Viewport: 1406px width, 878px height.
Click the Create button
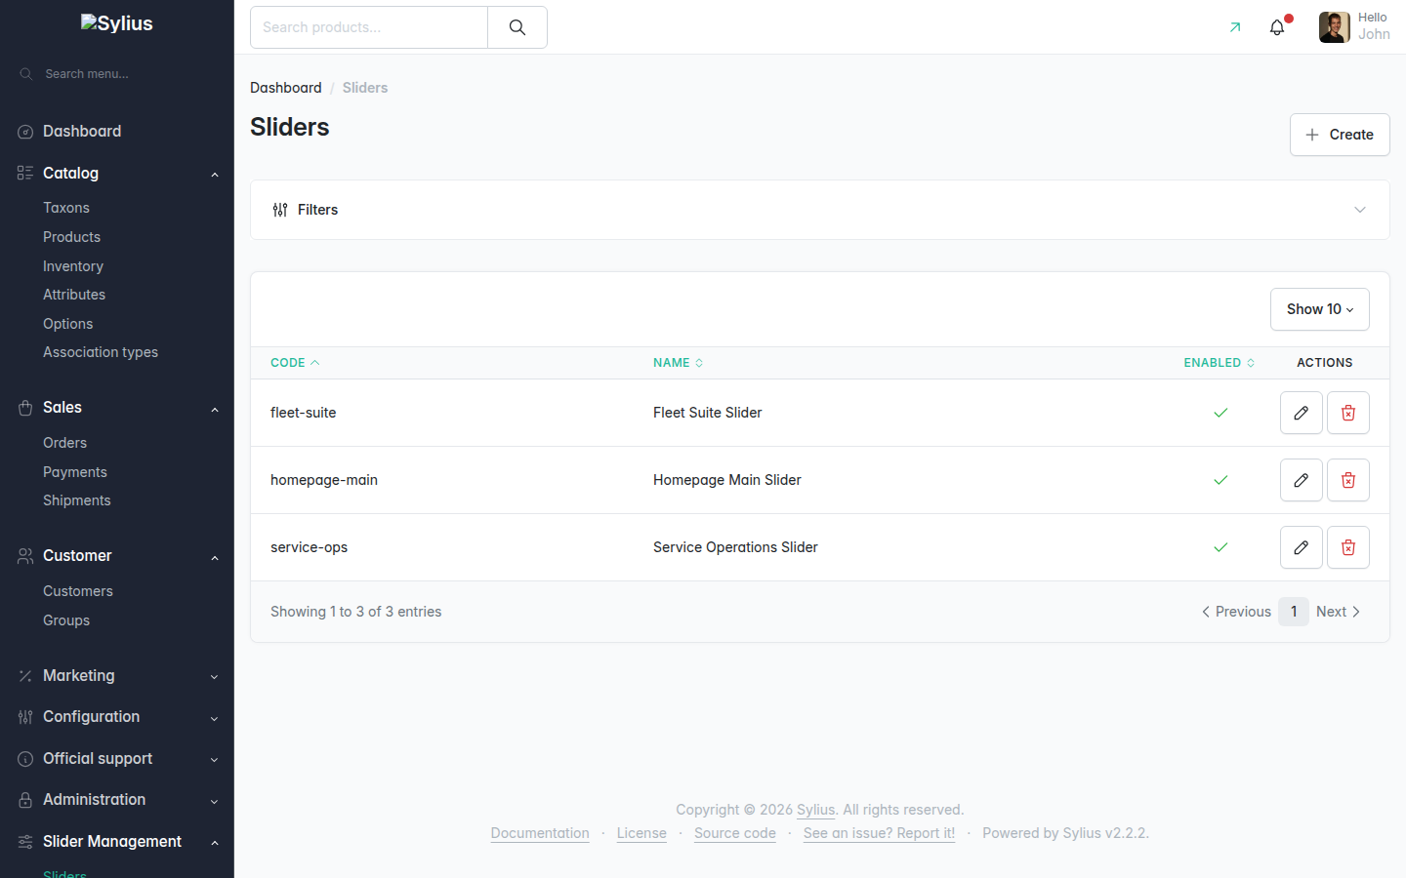point(1340,135)
